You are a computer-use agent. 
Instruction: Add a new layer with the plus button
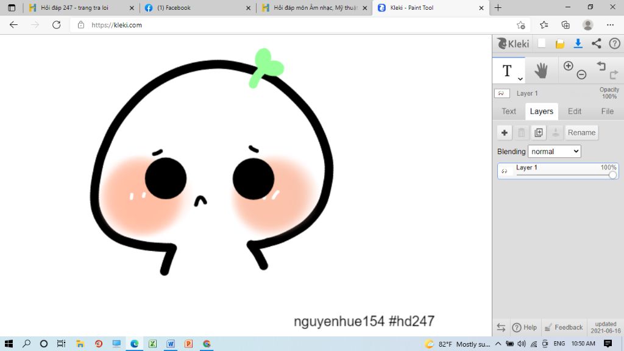coord(504,132)
